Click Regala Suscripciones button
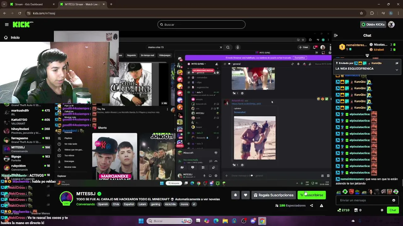Image resolution: width=403 pixels, height=226 pixels. [x=274, y=195]
